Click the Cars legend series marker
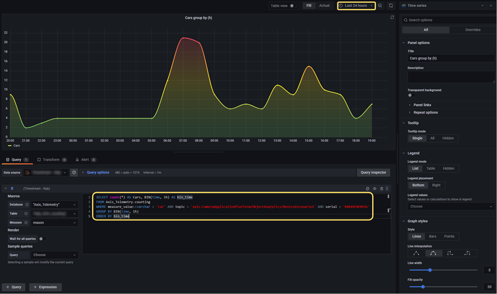This screenshot has height=294, width=497. coord(10,145)
